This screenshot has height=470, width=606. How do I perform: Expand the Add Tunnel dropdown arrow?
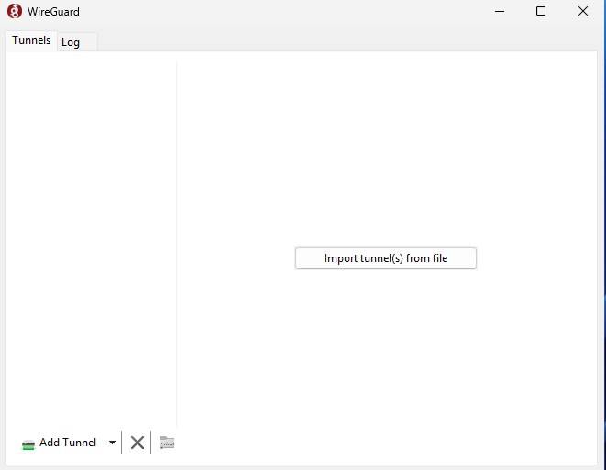[x=112, y=443]
